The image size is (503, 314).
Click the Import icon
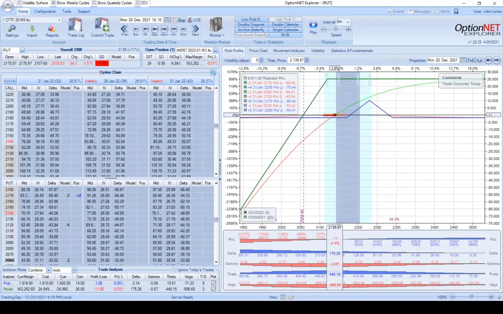(32, 31)
